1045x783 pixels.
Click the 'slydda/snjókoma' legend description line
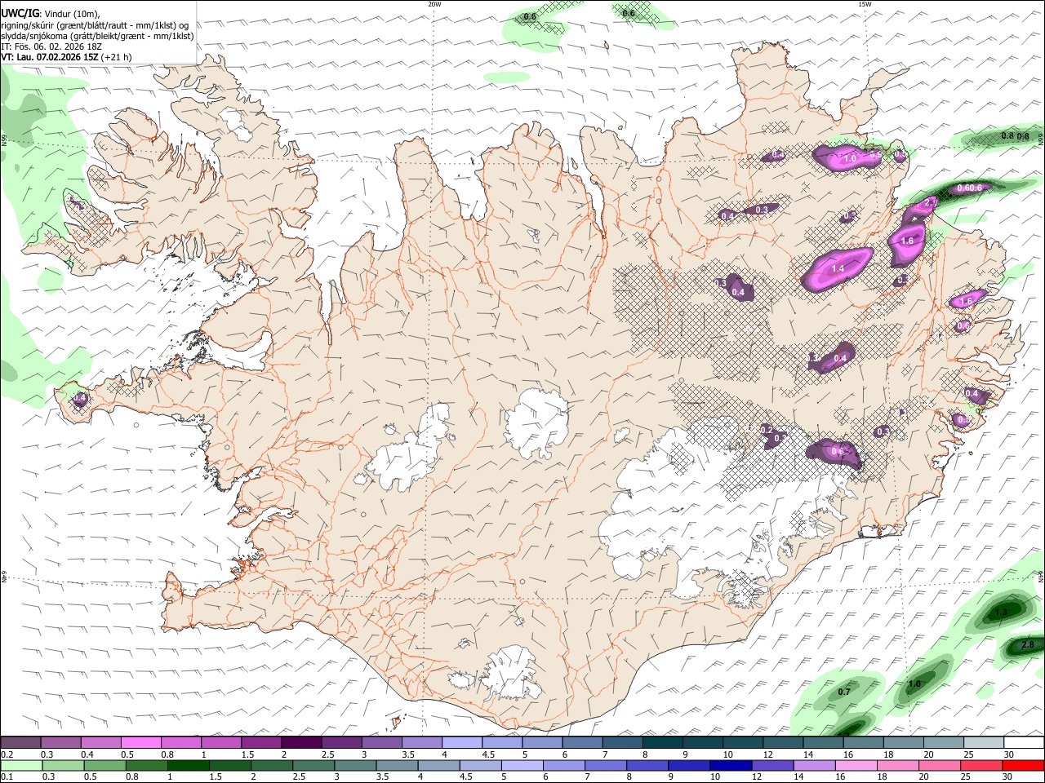click(x=97, y=36)
